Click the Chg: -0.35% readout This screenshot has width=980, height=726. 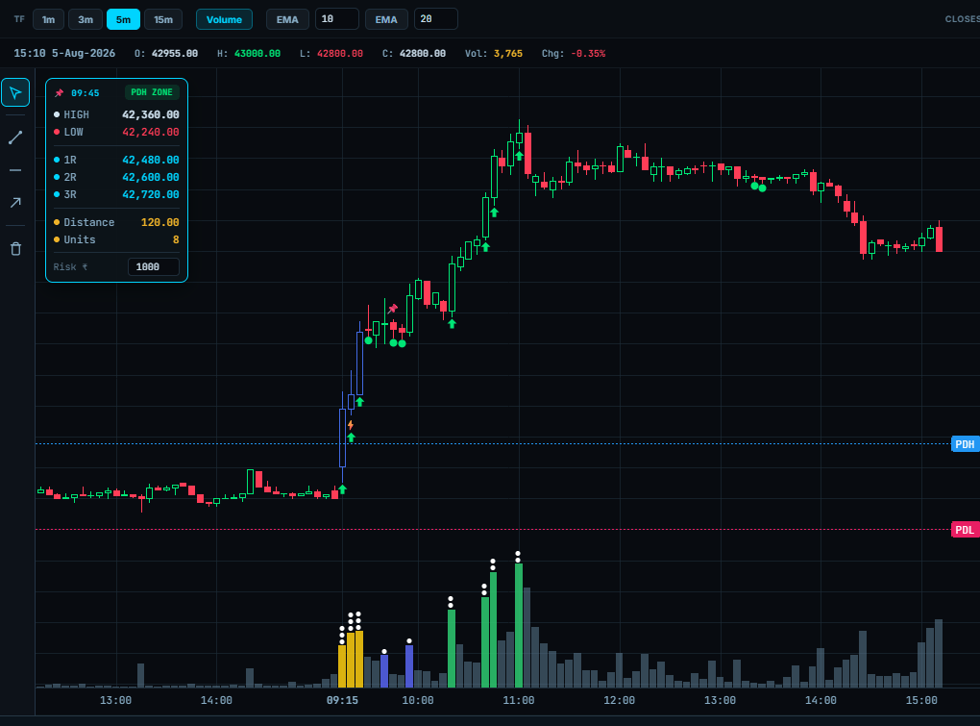[574, 53]
